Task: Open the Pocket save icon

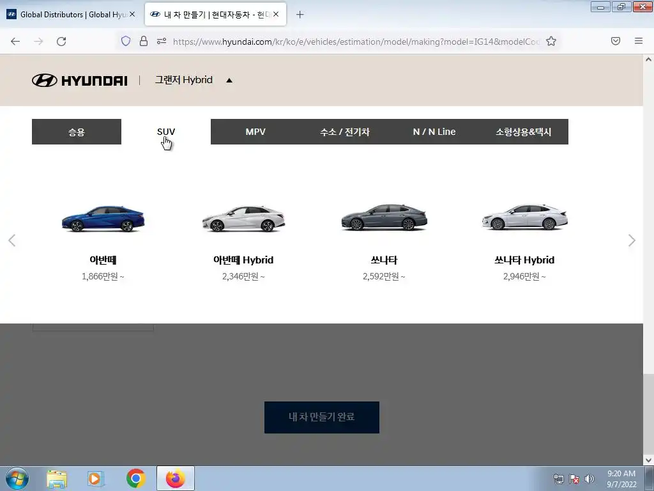Action: pyautogui.click(x=616, y=41)
